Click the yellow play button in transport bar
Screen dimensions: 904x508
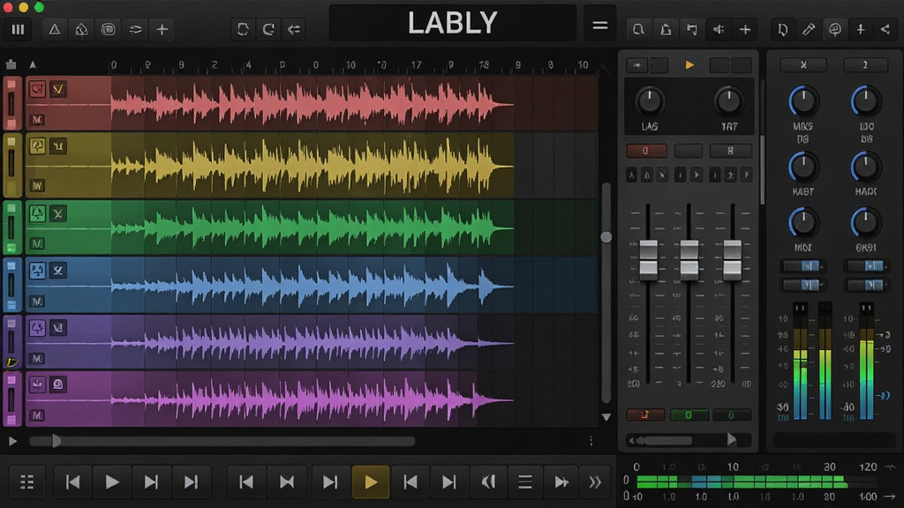click(371, 482)
